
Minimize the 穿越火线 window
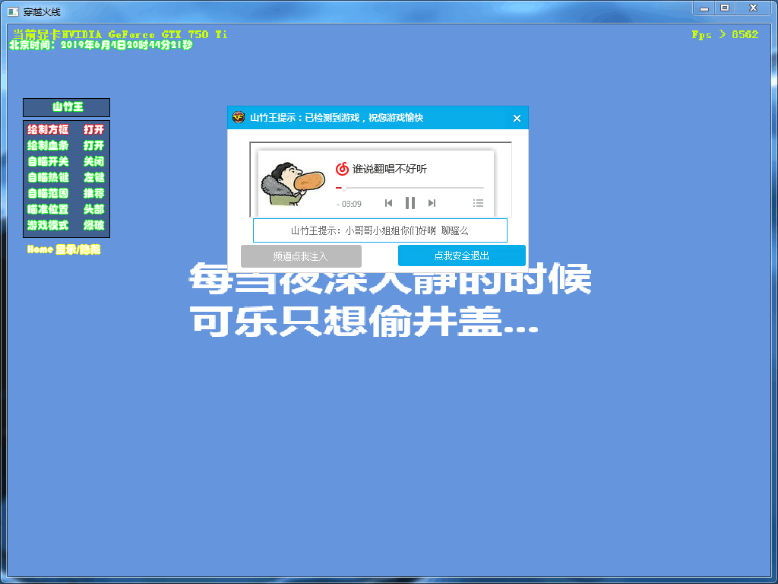(x=704, y=8)
